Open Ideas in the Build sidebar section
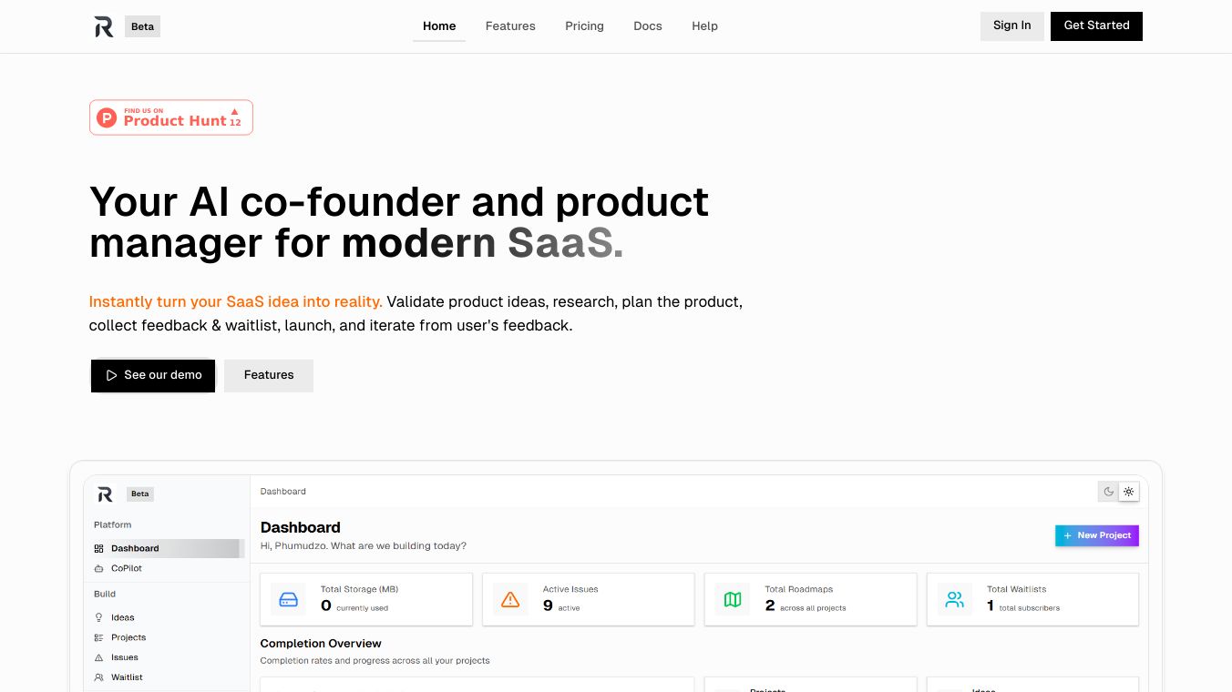This screenshot has height=692, width=1232. click(122, 617)
